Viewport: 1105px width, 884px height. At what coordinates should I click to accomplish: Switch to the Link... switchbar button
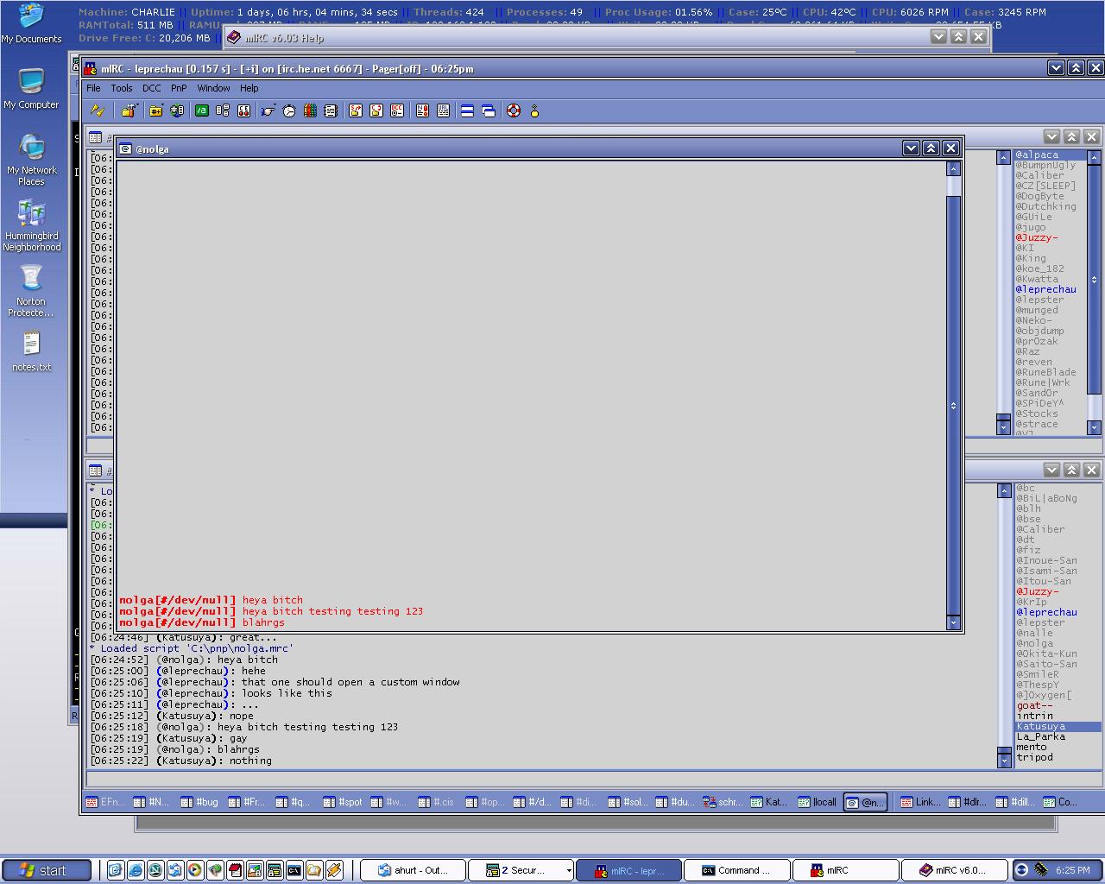point(920,802)
